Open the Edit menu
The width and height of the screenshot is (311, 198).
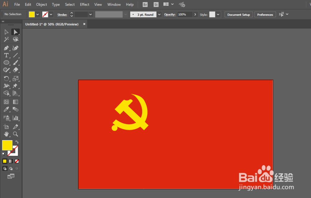[x=28, y=5]
